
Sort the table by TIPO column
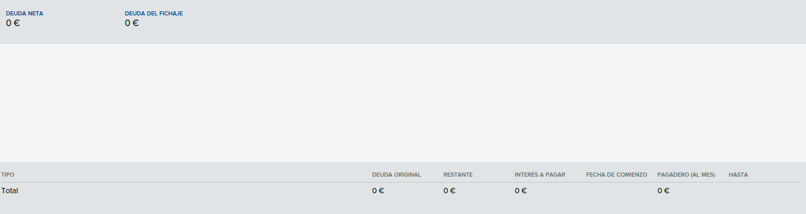[x=8, y=175]
